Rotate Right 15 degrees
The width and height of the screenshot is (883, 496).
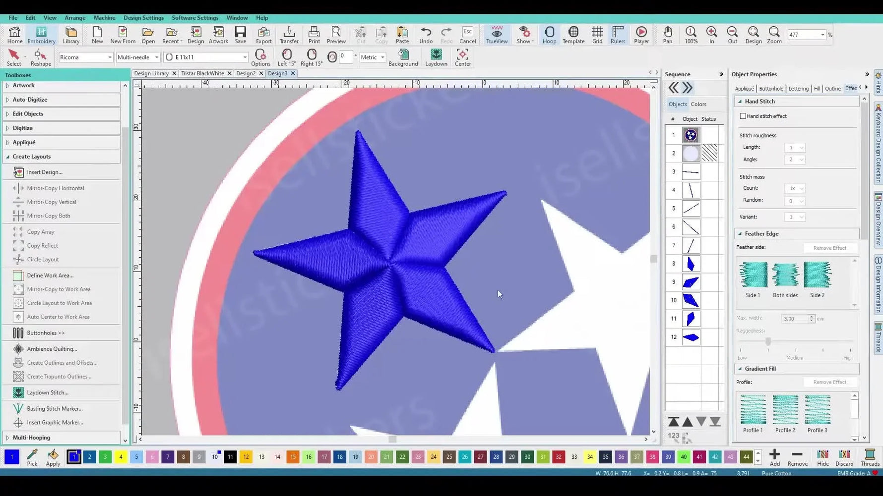point(312,57)
